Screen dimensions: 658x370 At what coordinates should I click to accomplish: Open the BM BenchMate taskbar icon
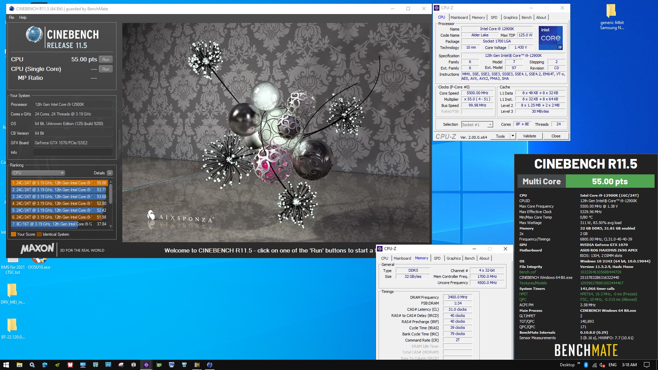point(197,365)
